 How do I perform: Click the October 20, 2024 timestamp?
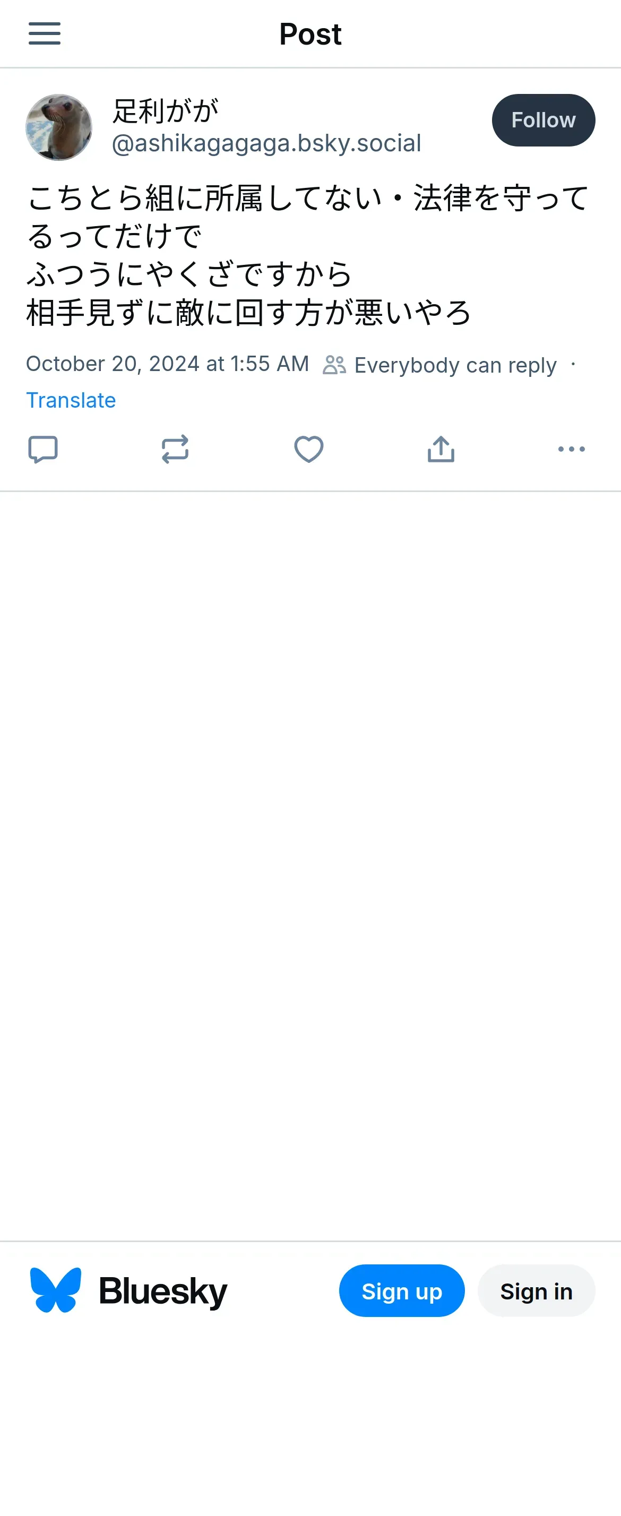click(x=167, y=364)
